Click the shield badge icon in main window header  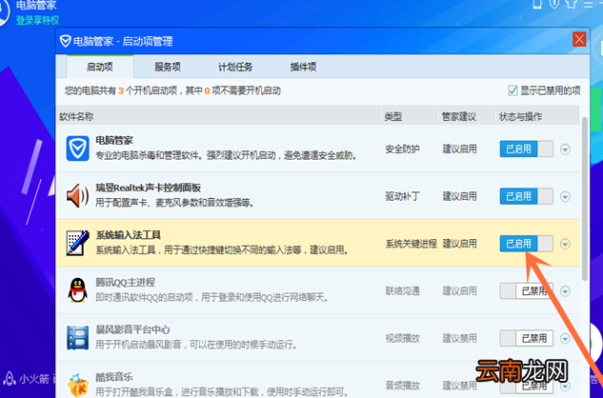pyautogui.click(x=554, y=4)
